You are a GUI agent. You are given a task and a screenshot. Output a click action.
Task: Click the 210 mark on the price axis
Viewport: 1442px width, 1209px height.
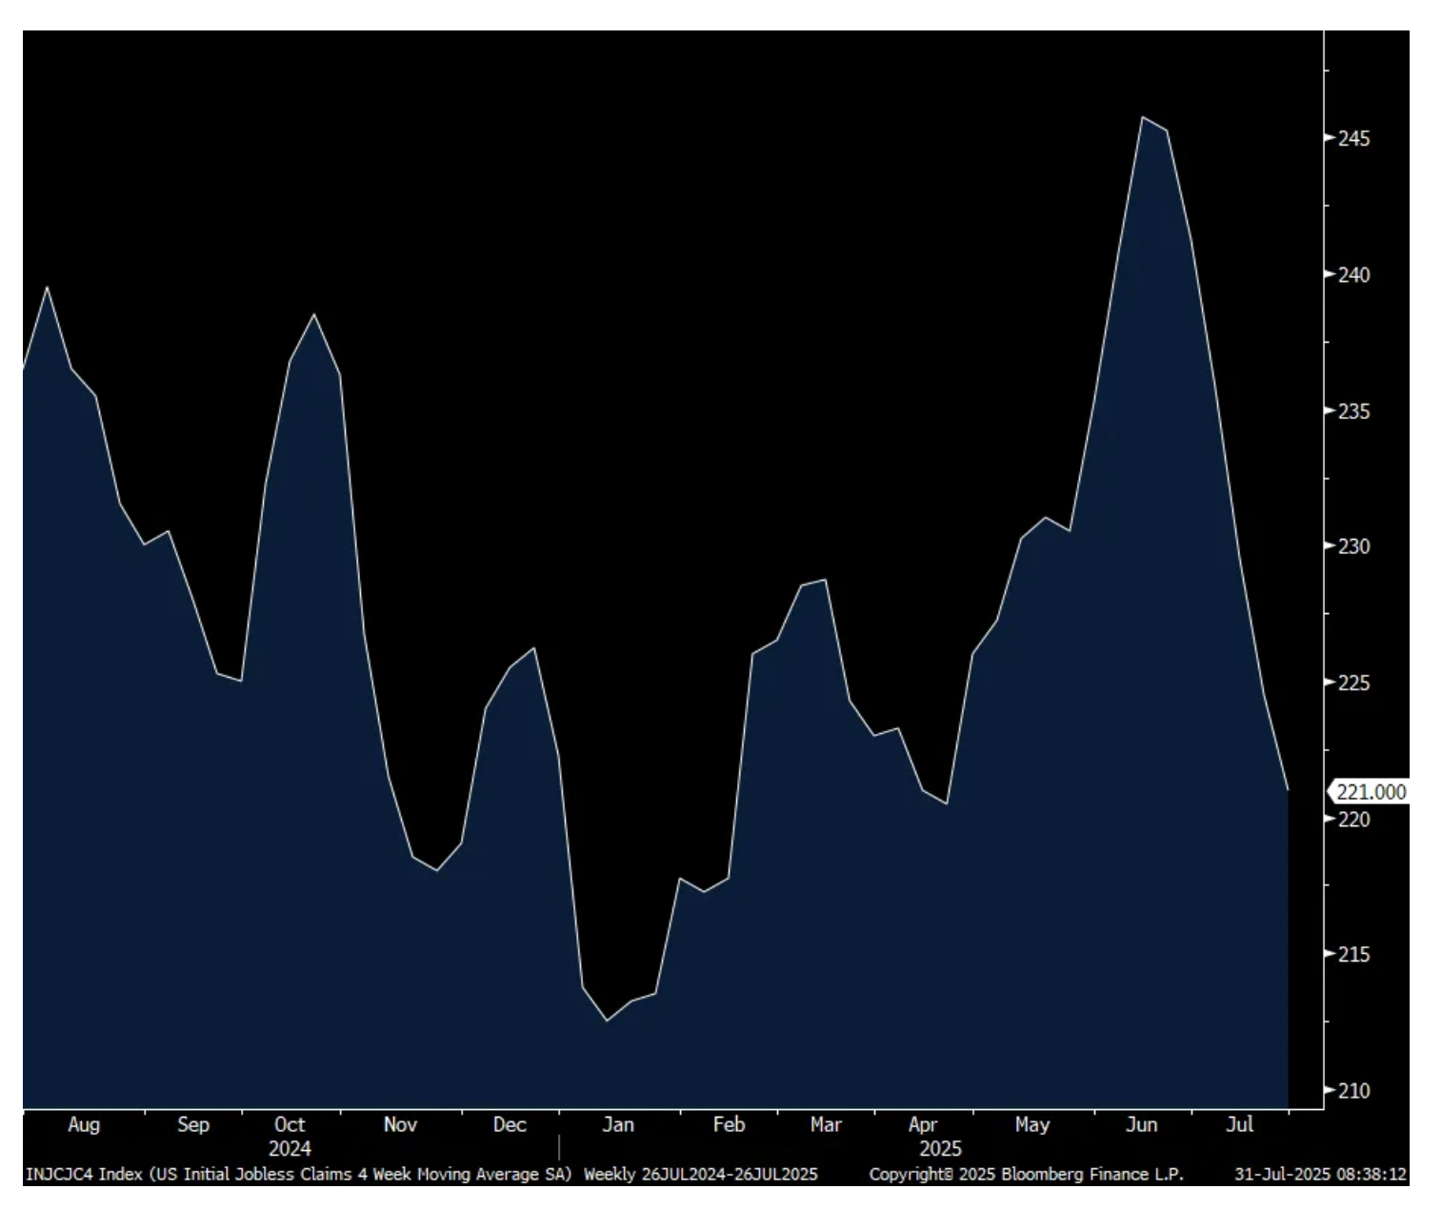point(1353,1091)
